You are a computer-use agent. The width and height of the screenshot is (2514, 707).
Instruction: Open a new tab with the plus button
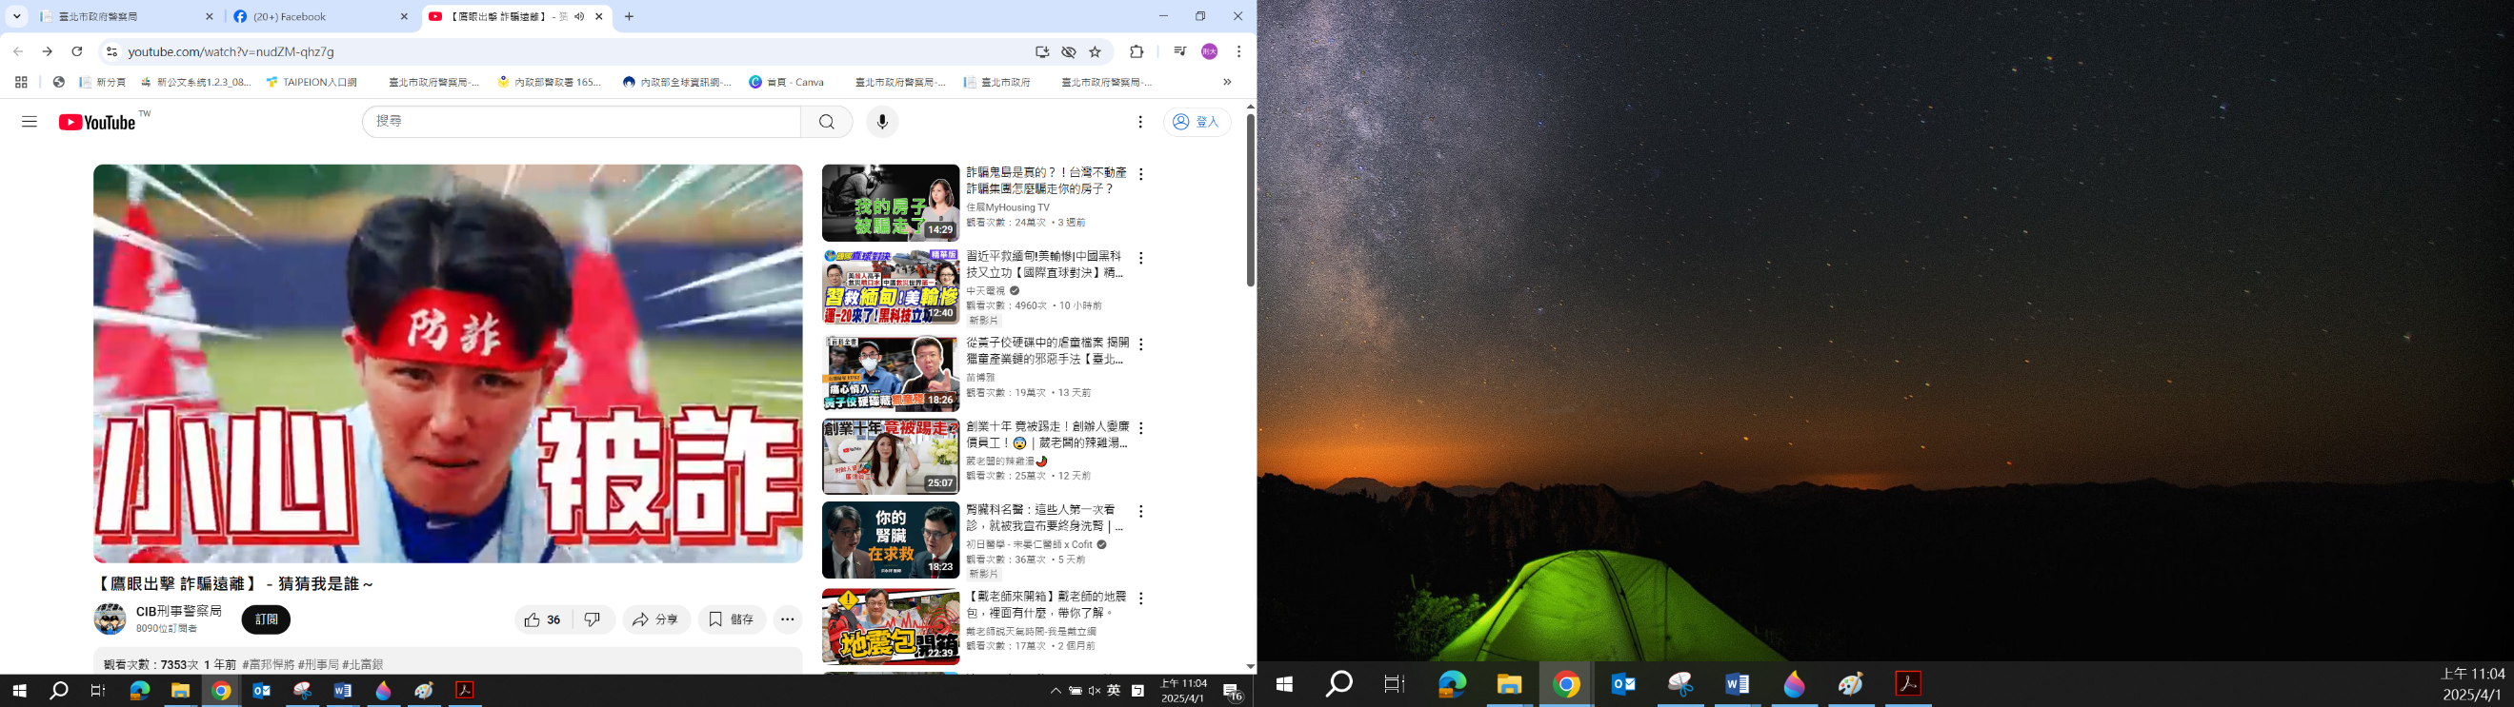pyautogui.click(x=630, y=16)
